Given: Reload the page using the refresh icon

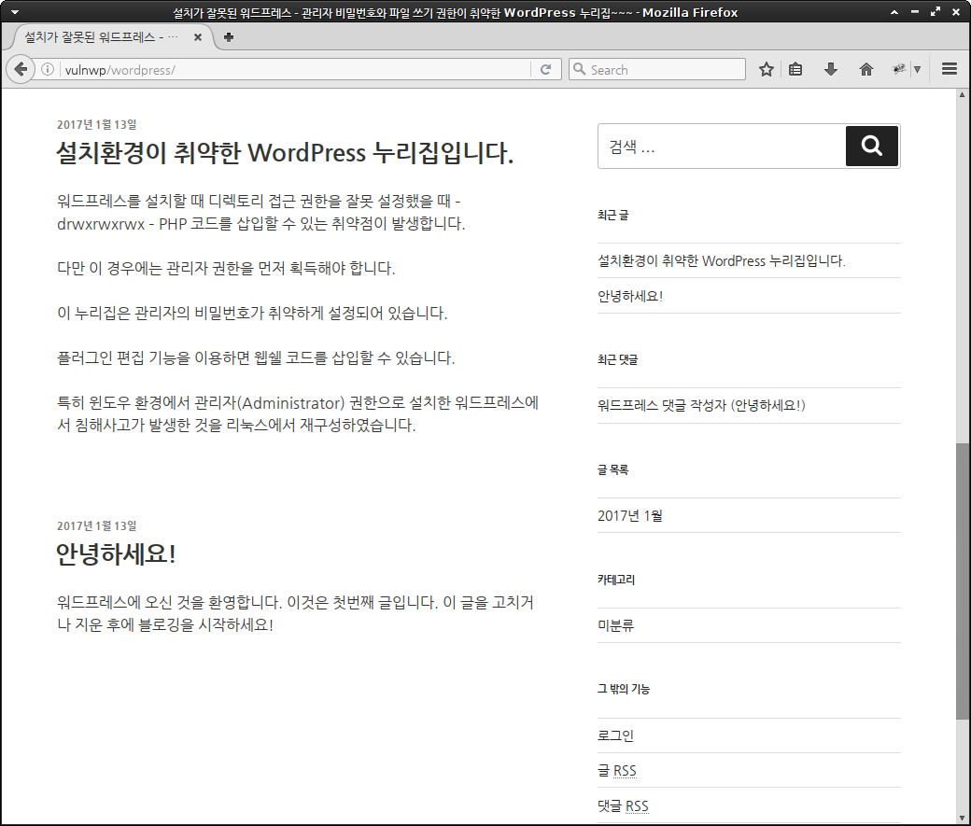Looking at the screenshot, I should [x=545, y=69].
